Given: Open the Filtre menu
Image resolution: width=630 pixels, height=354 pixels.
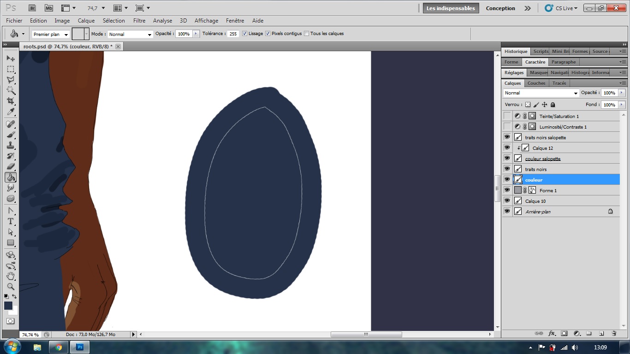Looking at the screenshot, I should [x=139, y=21].
